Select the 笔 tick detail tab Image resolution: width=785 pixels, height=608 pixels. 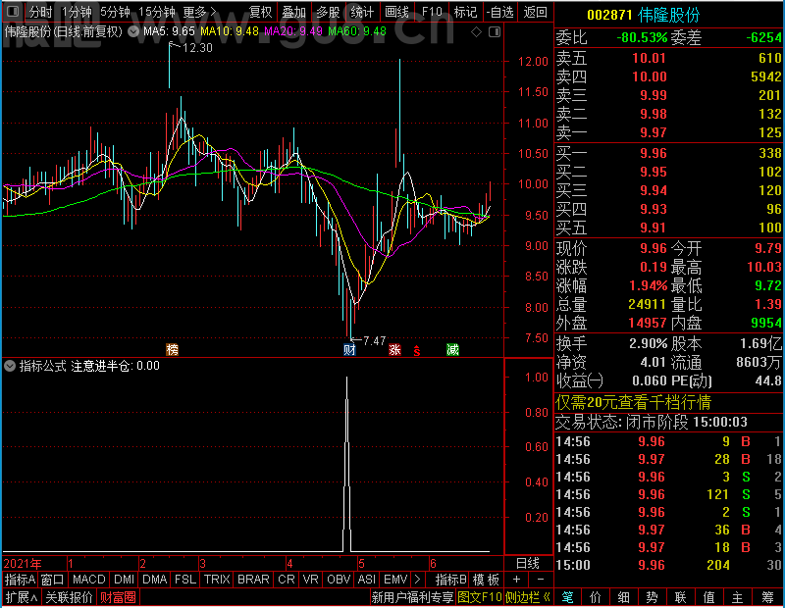click(567, 597)
